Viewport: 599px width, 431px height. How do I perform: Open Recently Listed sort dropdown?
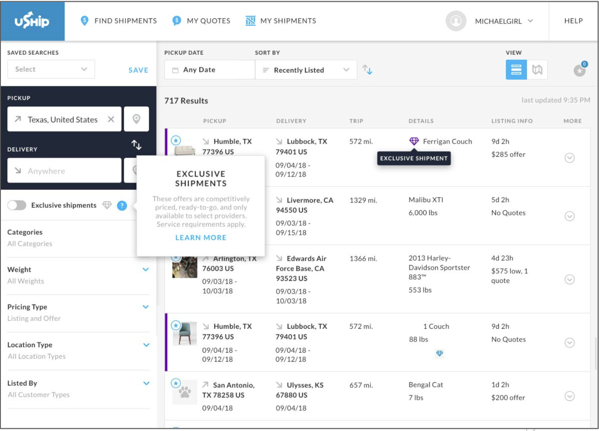point(306,70)
